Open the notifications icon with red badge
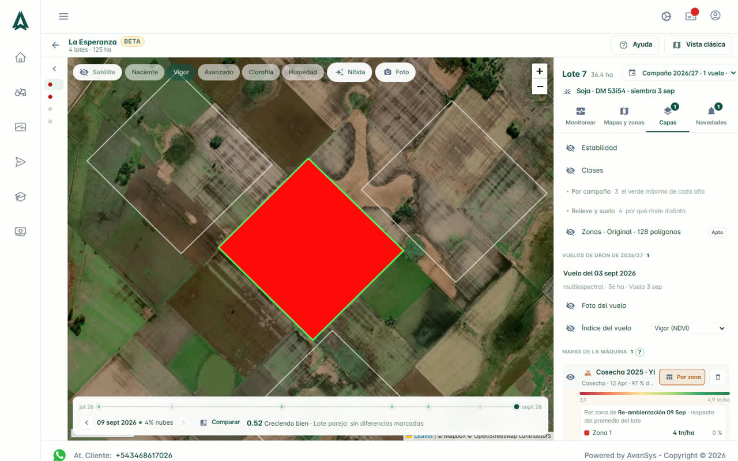The image size is (738, 461). click(x=691, y=16)
